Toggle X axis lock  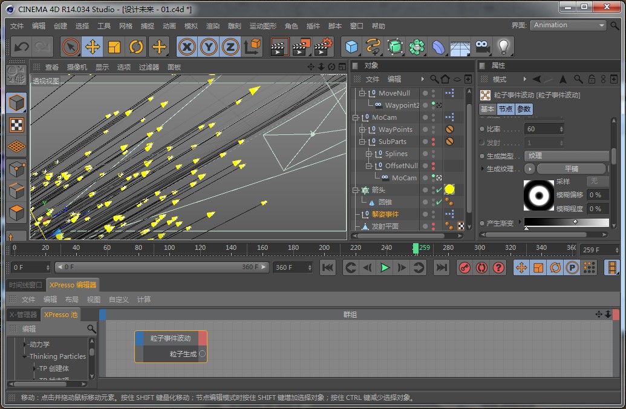click(187, 47)
